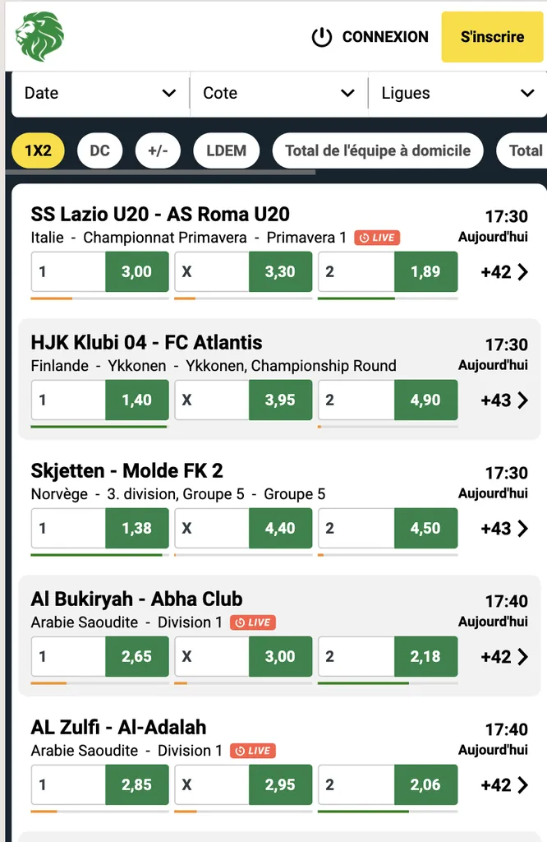Select the LDEM market tab
The width and height of the screenshot is (547, 842).
[226, 150]
